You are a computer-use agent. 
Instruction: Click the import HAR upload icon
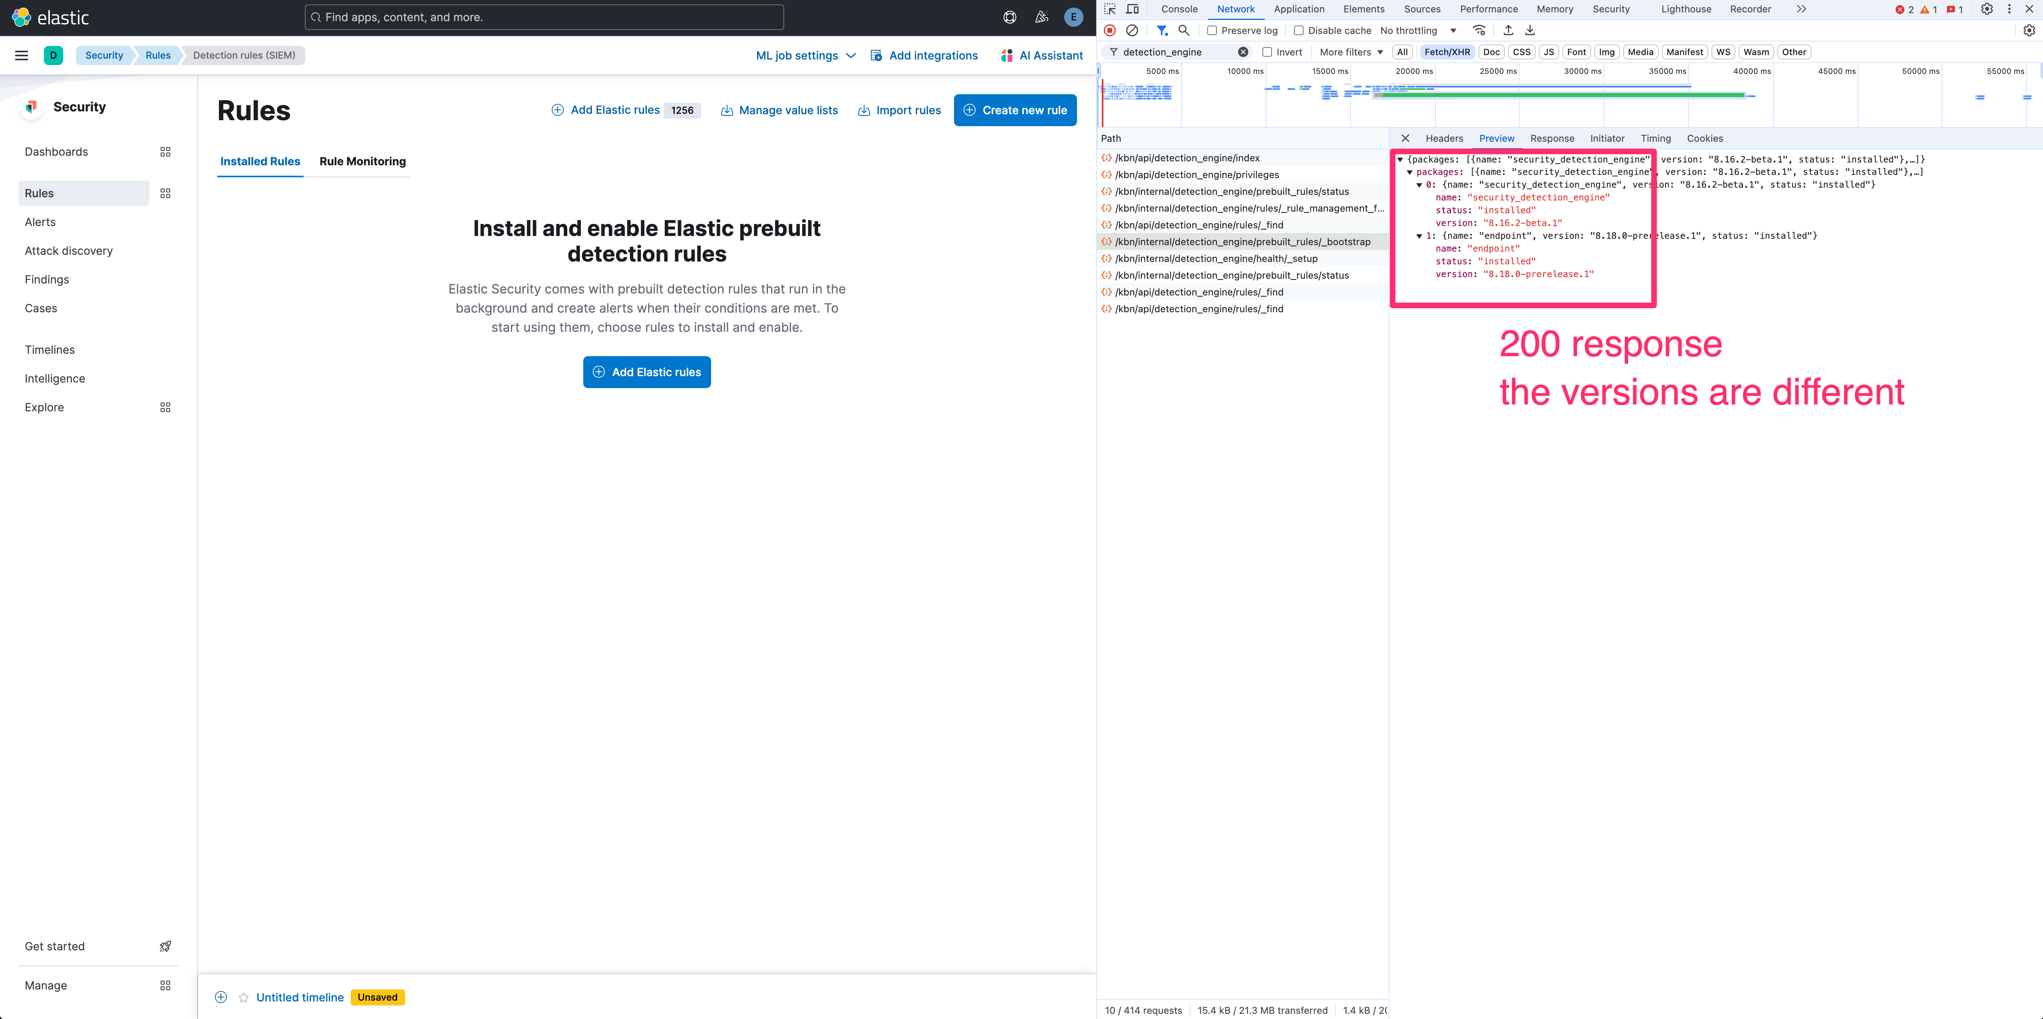click(1508, 30)
